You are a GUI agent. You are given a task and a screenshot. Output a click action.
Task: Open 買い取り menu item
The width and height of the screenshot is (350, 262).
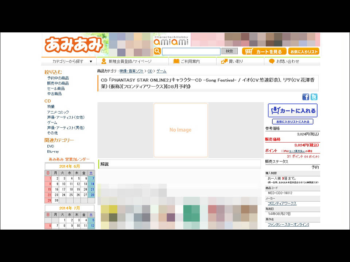pos(236,61)
